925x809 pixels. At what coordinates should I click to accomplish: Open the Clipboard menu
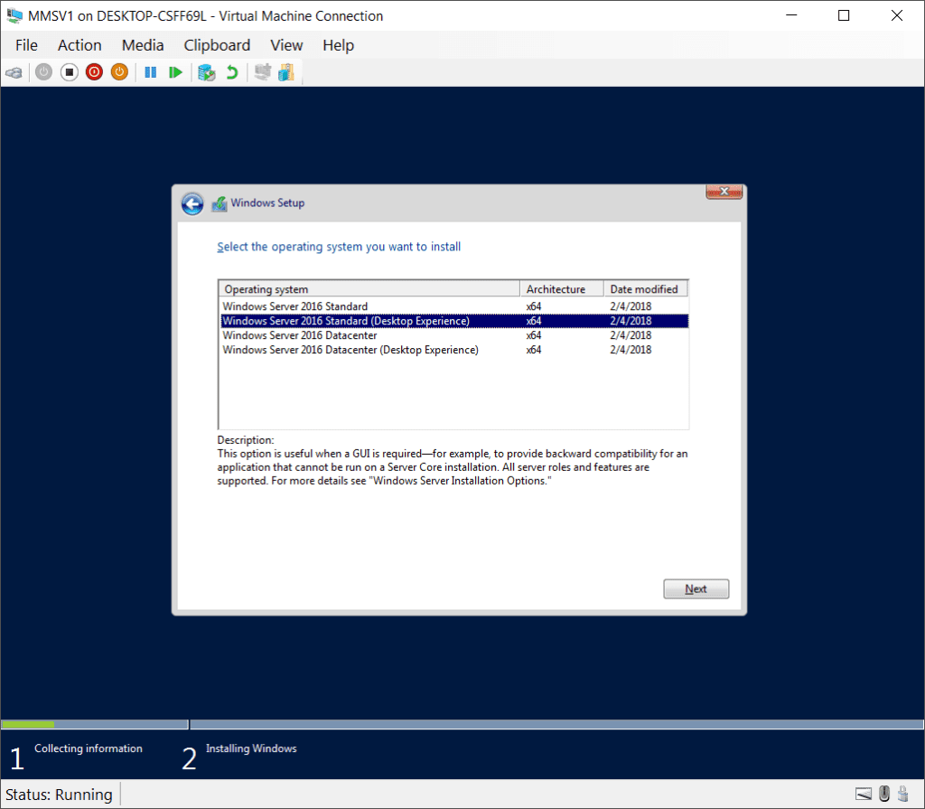coord(217,45)
